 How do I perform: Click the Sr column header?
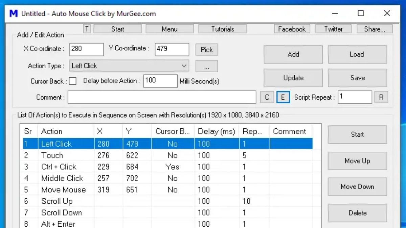pyautogui.click(x=30, y=131)
